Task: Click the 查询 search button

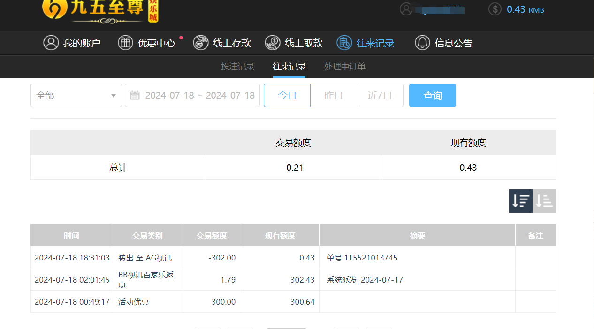Action: [x=432, y=95]
